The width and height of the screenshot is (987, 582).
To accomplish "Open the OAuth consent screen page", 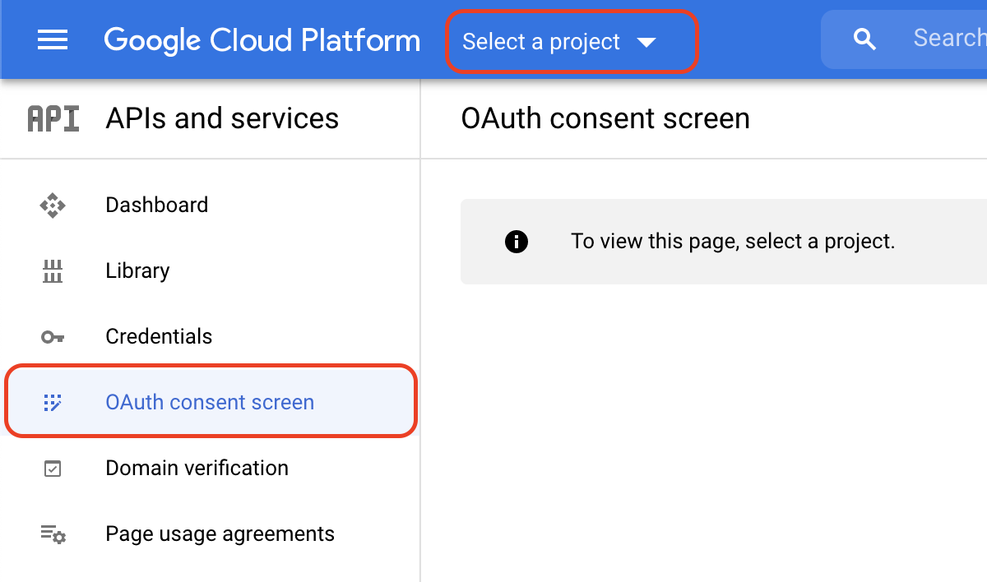I will coord(209,401).
